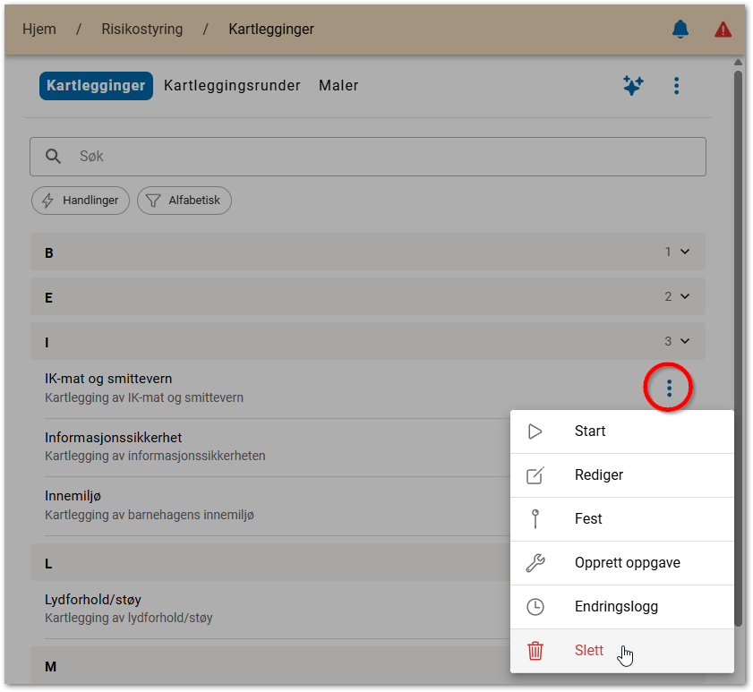The image size is (753, 692).
Task: Open the Maler tab
Action: (338, 86)
